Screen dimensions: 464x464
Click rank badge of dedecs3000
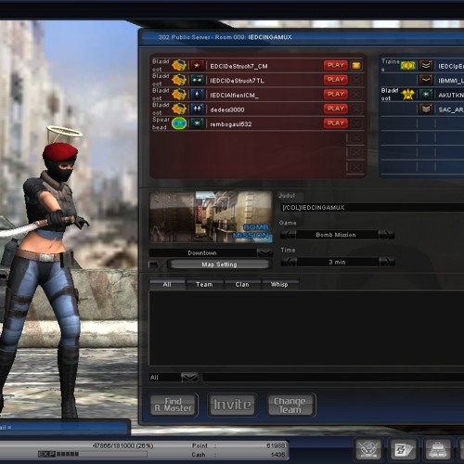pos(197,109)
